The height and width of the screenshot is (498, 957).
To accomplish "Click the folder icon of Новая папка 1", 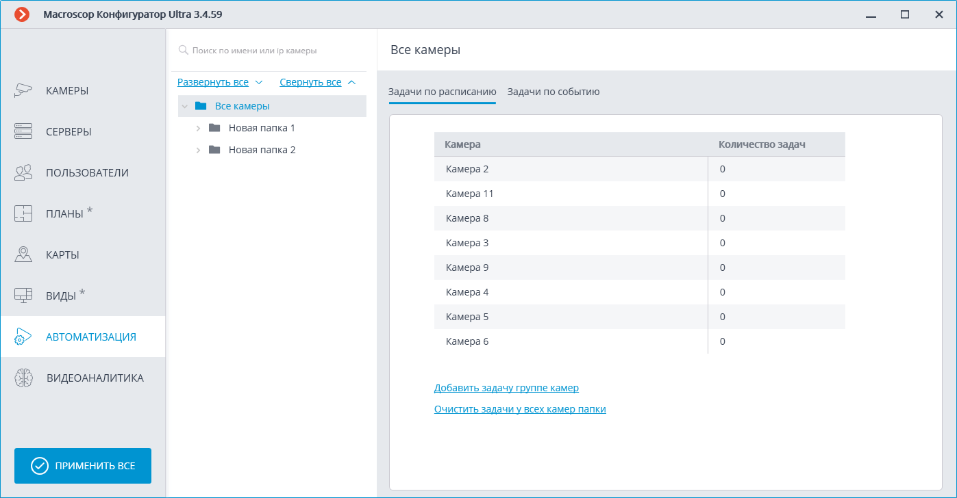I will pos(214,128).
